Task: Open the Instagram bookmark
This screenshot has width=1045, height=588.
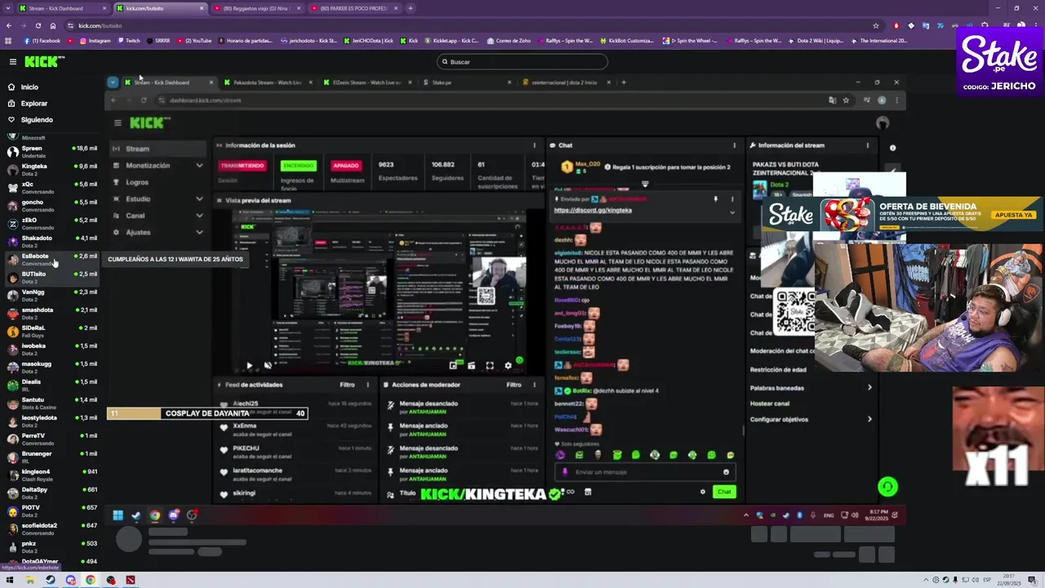Action: click(x=95, y=41)
